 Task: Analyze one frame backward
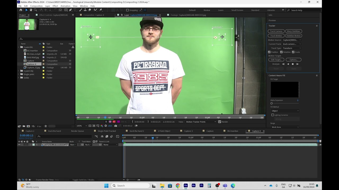point(283,64)
